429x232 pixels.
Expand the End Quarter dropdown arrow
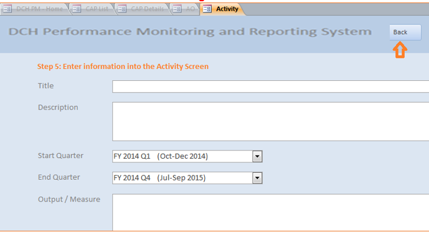pos(257,178)
